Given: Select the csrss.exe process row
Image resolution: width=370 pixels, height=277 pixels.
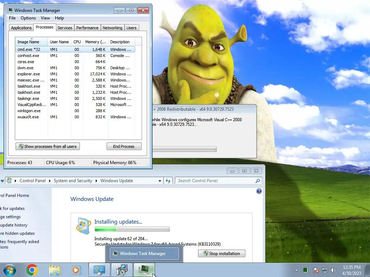Looking at the screenshot, I should (75, 62).
